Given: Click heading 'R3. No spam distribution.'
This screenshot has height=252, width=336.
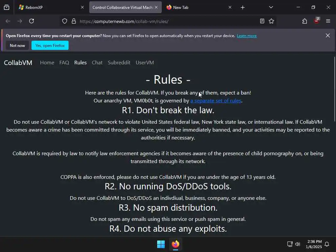Looking at the screenshot, I should tap(168, 207).
